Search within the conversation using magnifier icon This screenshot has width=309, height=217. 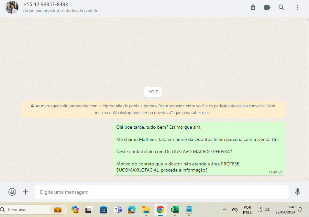[281, 7]
